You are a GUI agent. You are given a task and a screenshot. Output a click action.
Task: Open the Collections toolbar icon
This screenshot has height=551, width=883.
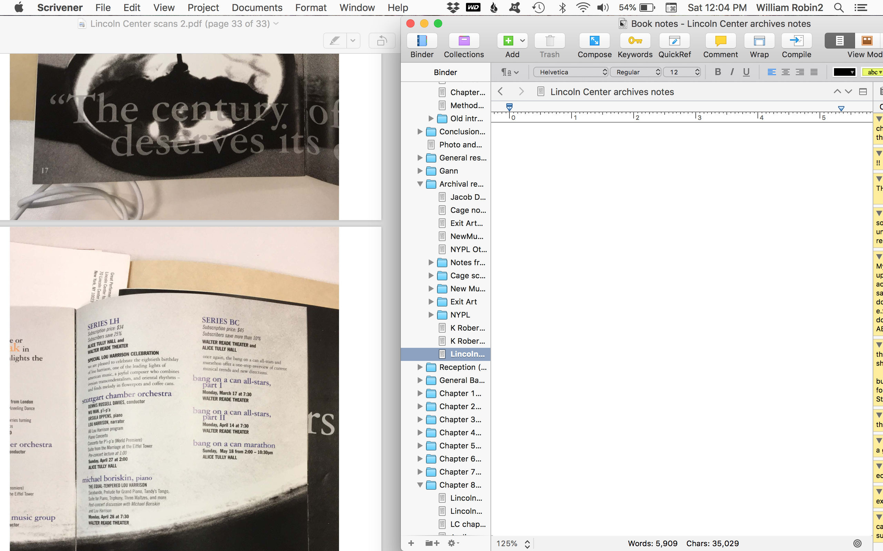[464, 41]
